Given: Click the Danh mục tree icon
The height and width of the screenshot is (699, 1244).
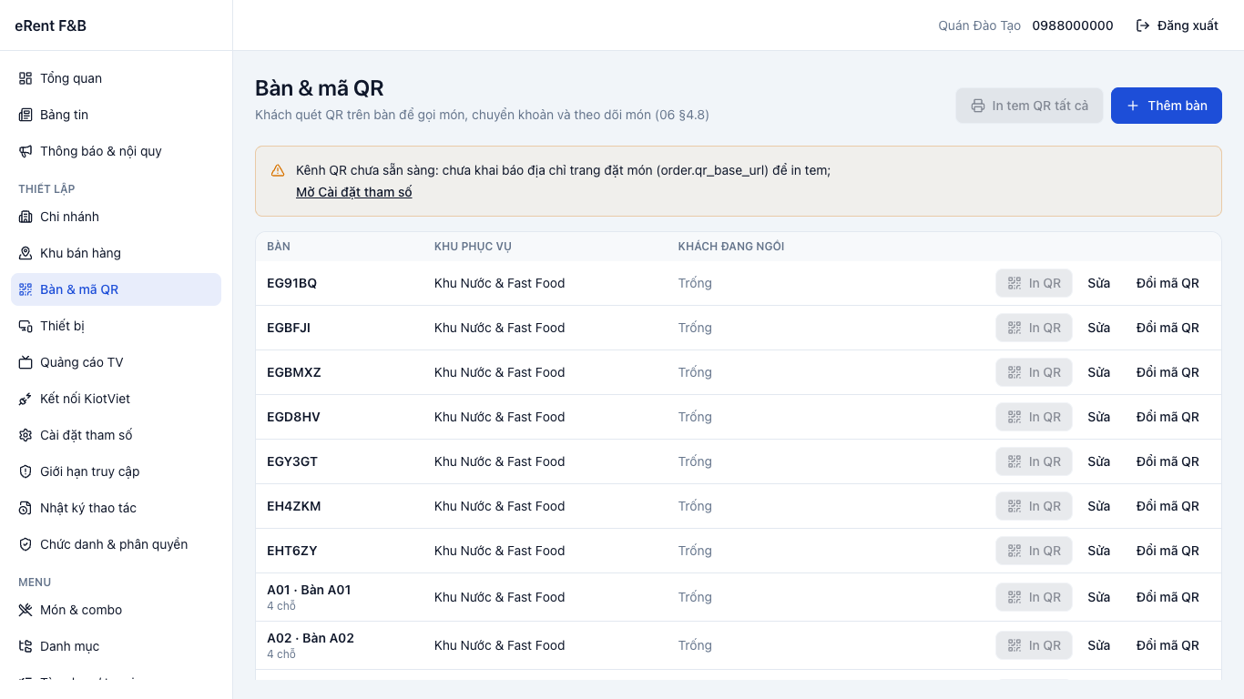Looking at the screenshot, I should pos(25,646).
